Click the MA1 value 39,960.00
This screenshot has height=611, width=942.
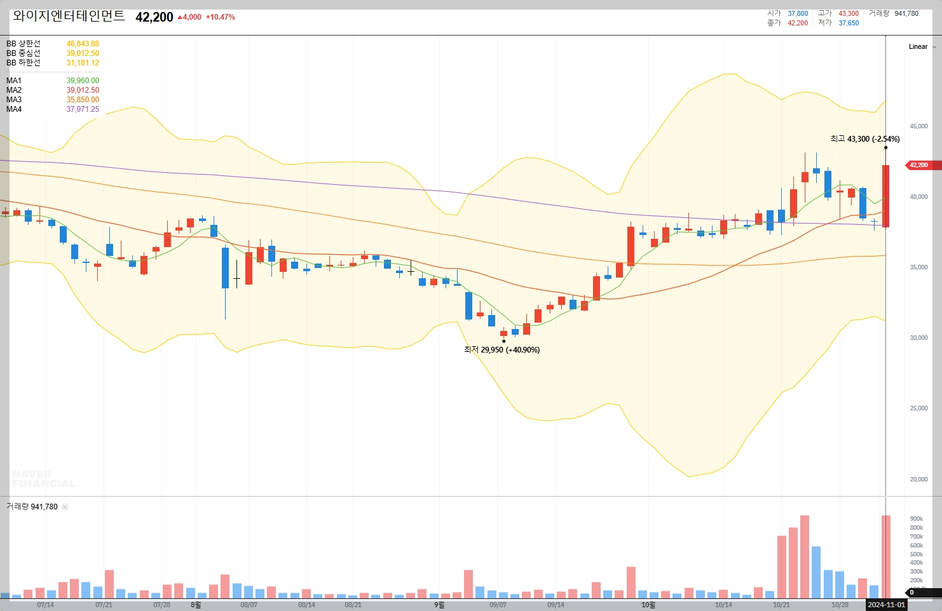[x=83, y=81]
